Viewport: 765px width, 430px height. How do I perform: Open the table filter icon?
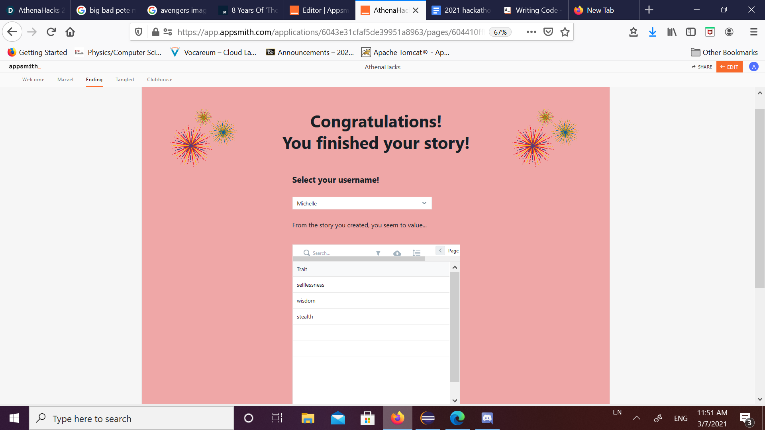(x=378, y=253)
